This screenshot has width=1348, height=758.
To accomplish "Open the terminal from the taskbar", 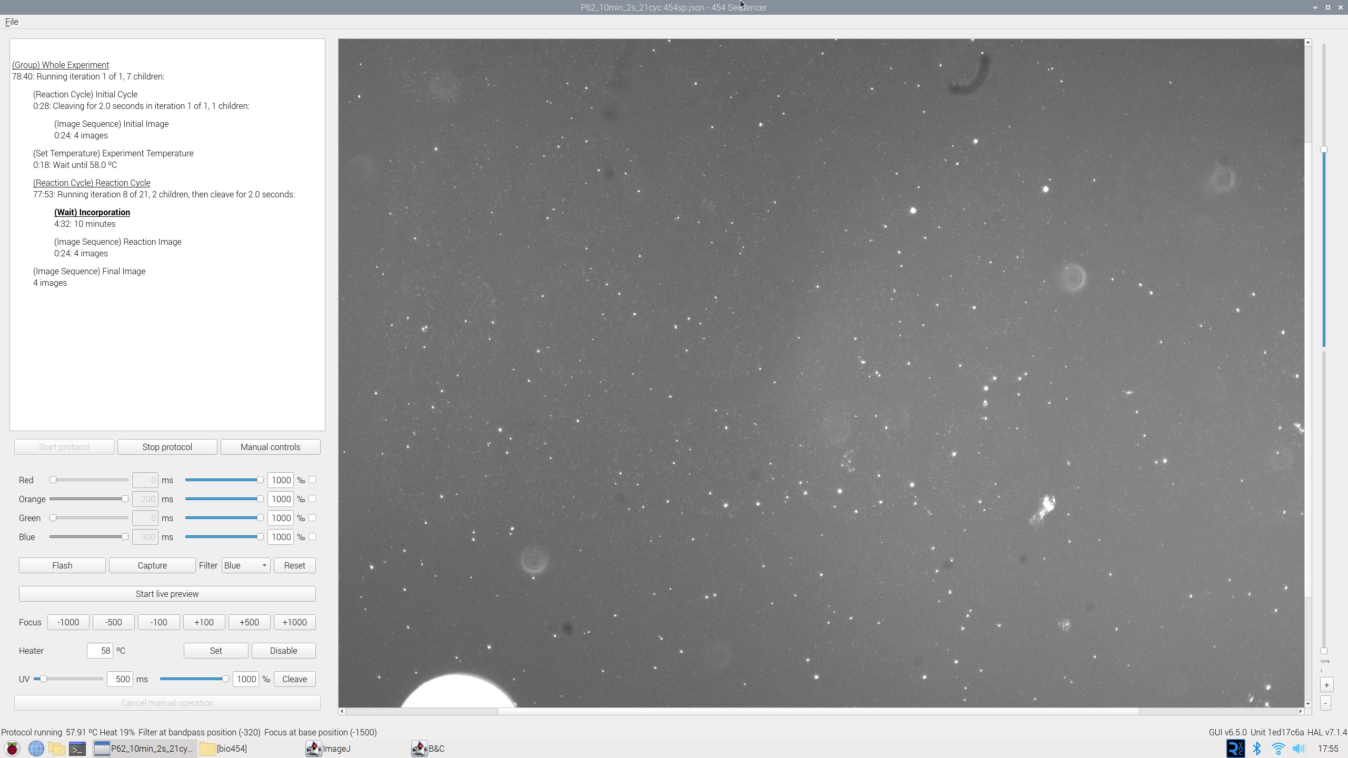I will 77,748.
